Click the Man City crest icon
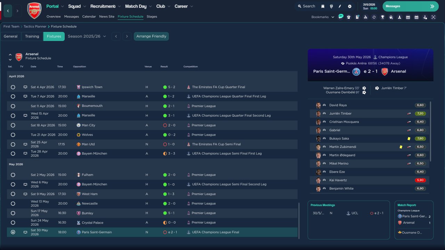 [x=79, y=125]
